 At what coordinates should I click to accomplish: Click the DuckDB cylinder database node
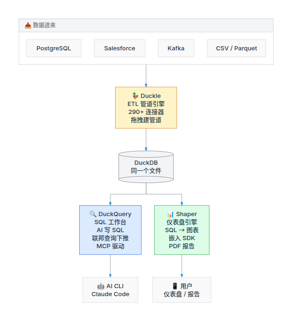coord(146,167)
